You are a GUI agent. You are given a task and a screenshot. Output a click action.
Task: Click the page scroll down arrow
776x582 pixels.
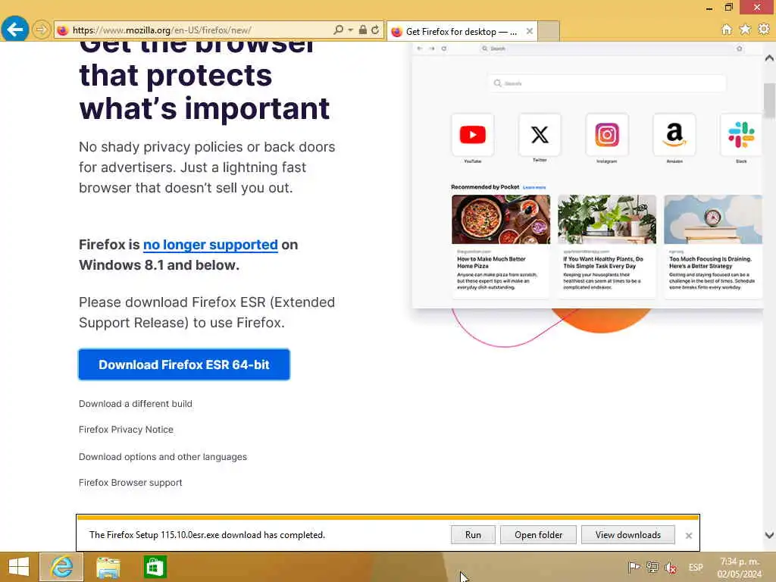[x=769, y=535]
